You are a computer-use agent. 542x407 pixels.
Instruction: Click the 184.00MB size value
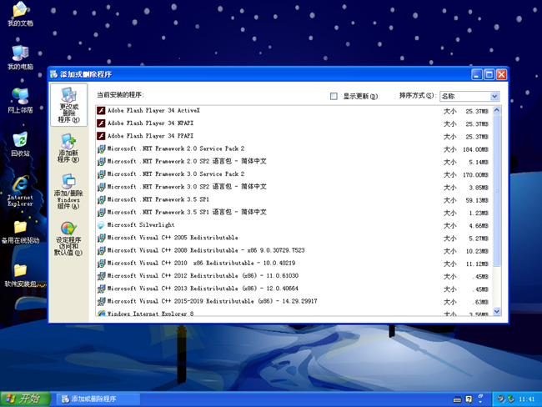tap(475, 150)
